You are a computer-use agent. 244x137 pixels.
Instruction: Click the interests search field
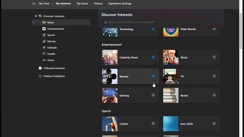click(161, 22)
